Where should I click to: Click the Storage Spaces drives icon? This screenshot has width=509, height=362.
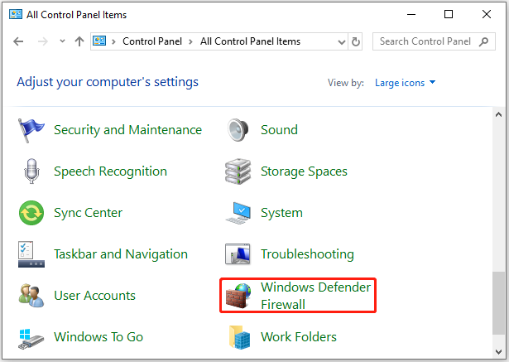click(x=238, y=171)
